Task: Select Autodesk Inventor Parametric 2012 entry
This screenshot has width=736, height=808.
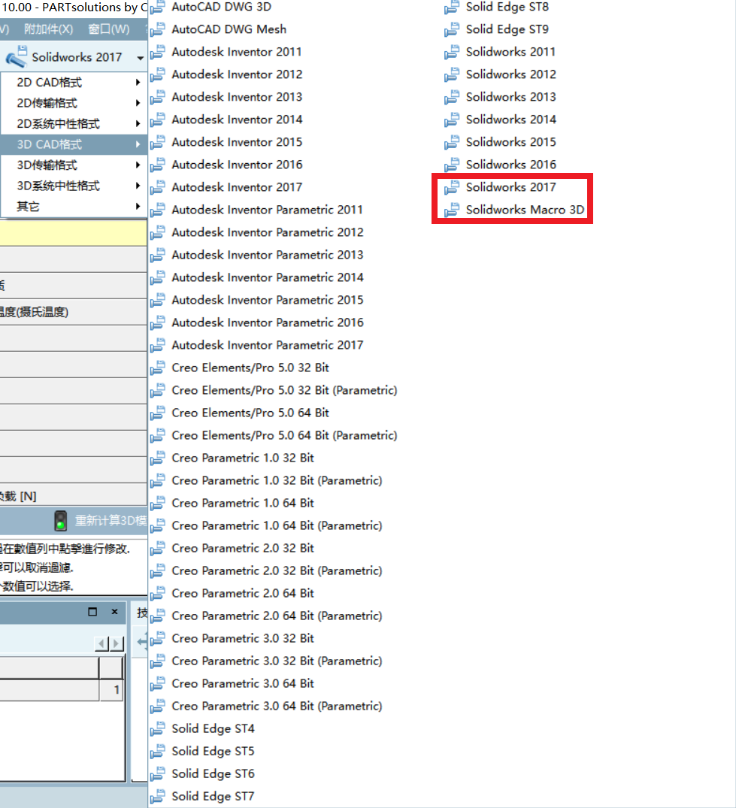Action: (267, 232)
